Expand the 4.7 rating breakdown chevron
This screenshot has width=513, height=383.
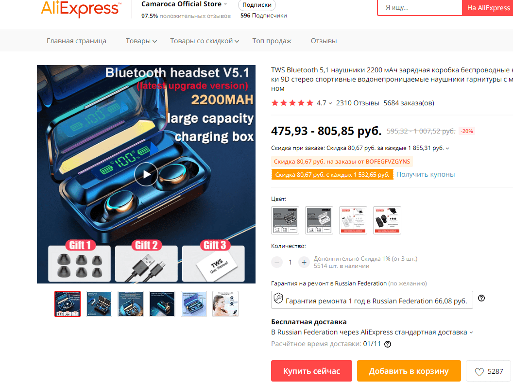[x=330, y=103]
